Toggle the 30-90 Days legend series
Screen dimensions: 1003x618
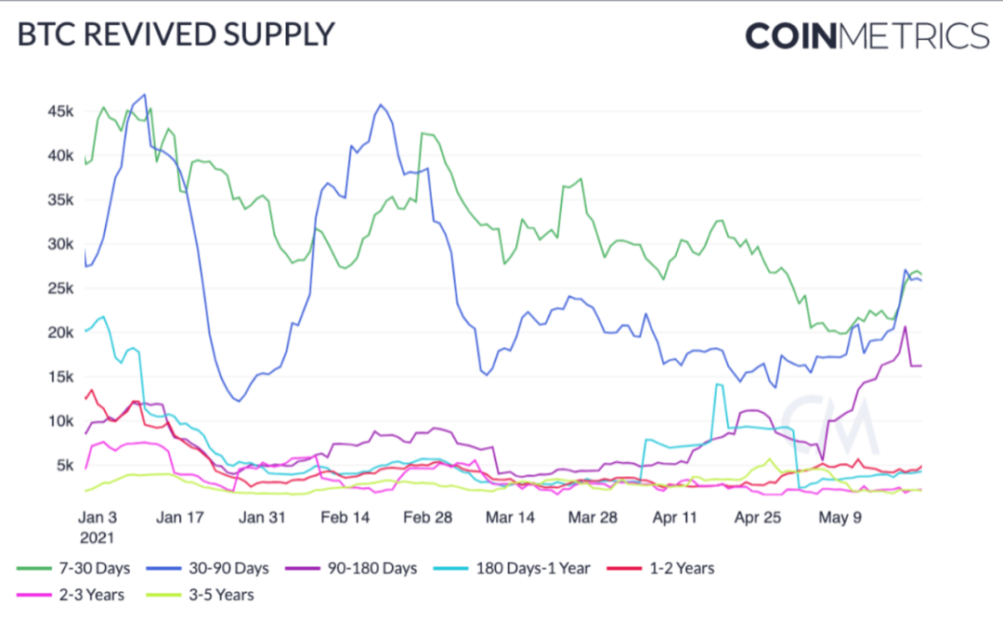208,568
